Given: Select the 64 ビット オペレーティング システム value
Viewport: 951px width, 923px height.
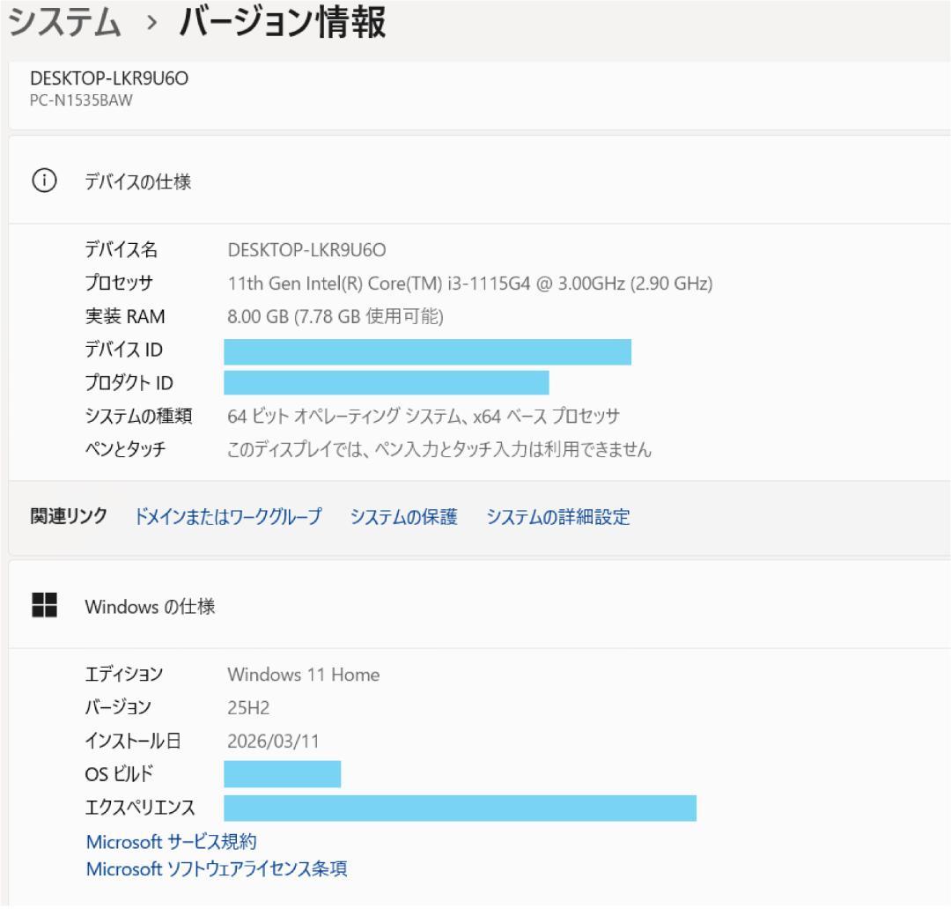Looking at the screenshot, I should point(424,416).
